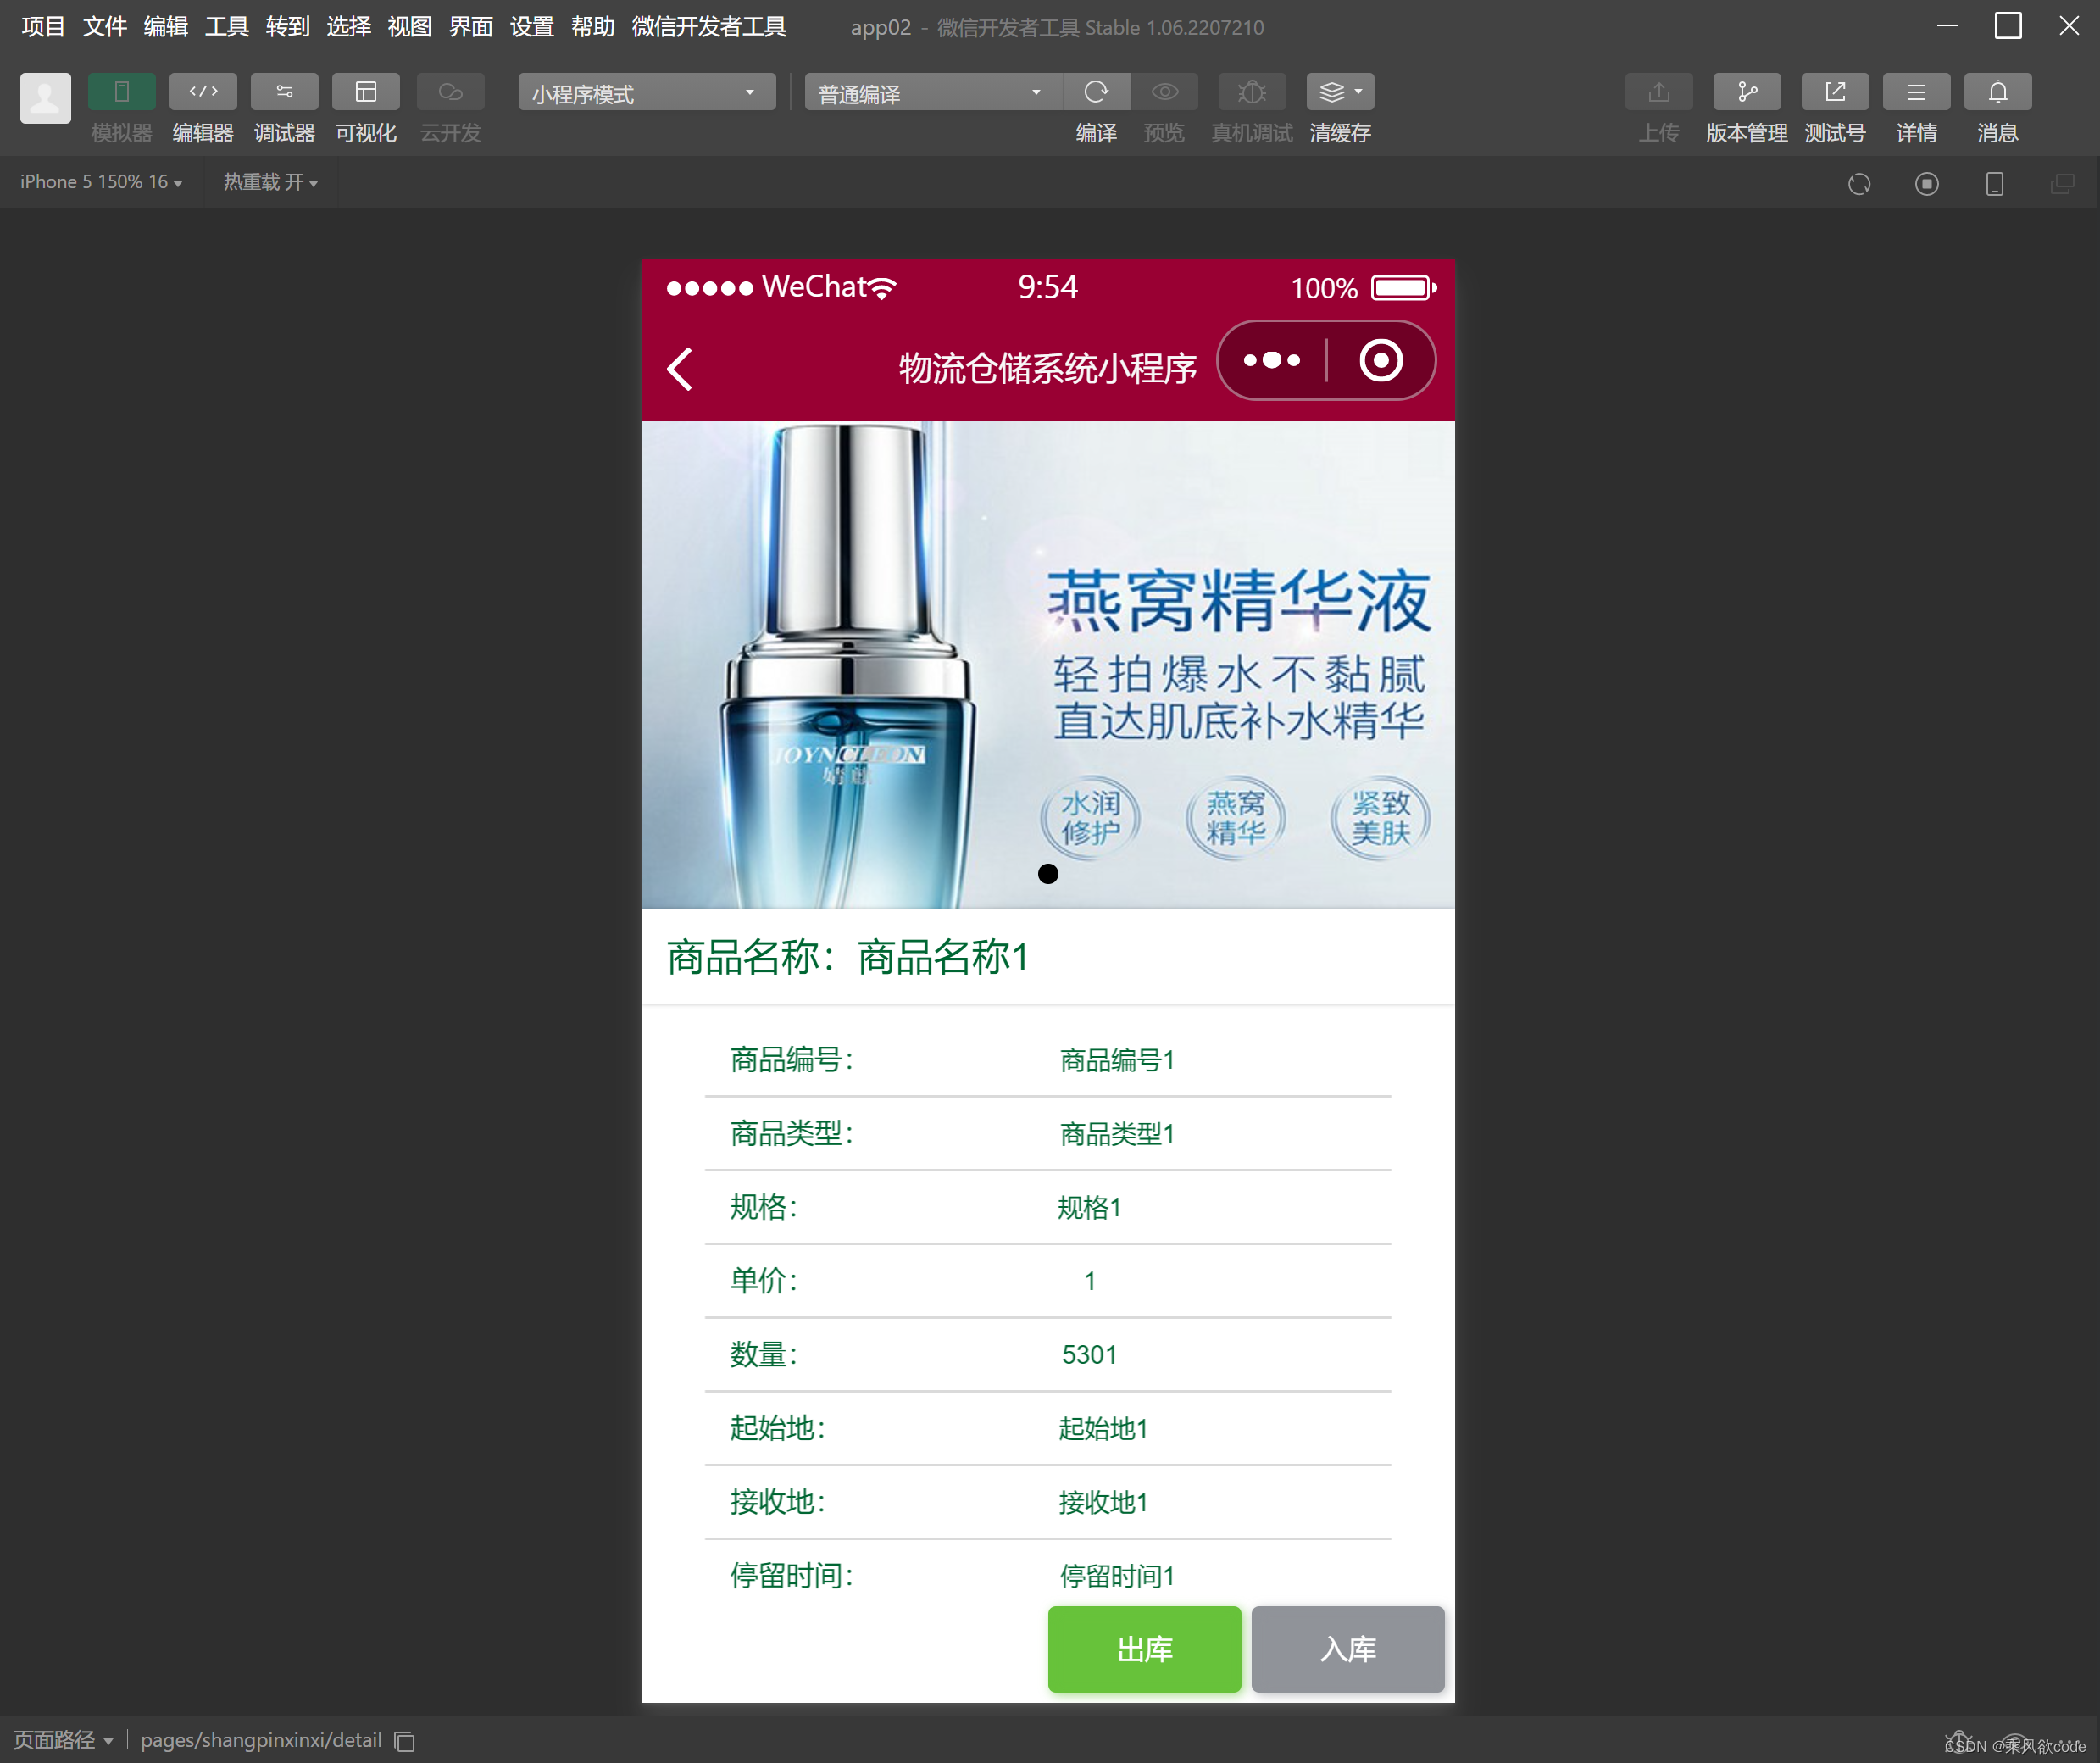This screenshot has height=1763, width=2100.
Task: Click the 上传 upload icon
Action: coord(1658,92)
